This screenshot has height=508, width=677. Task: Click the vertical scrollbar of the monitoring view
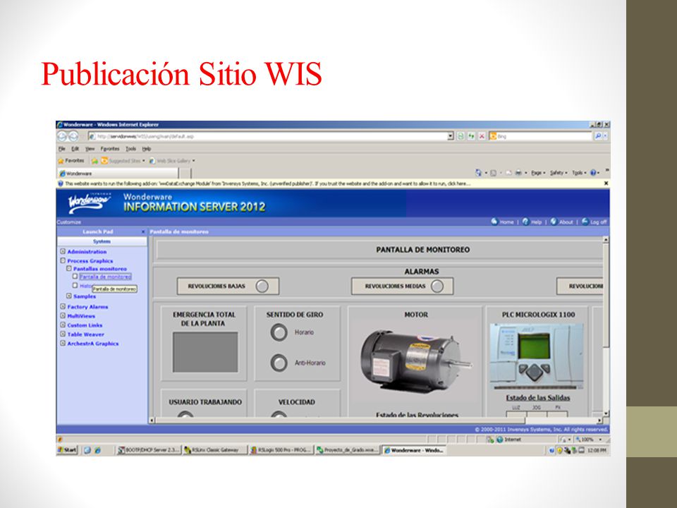[x=606, y=327]
